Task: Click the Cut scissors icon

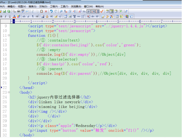Action: [x=33, y=11]
